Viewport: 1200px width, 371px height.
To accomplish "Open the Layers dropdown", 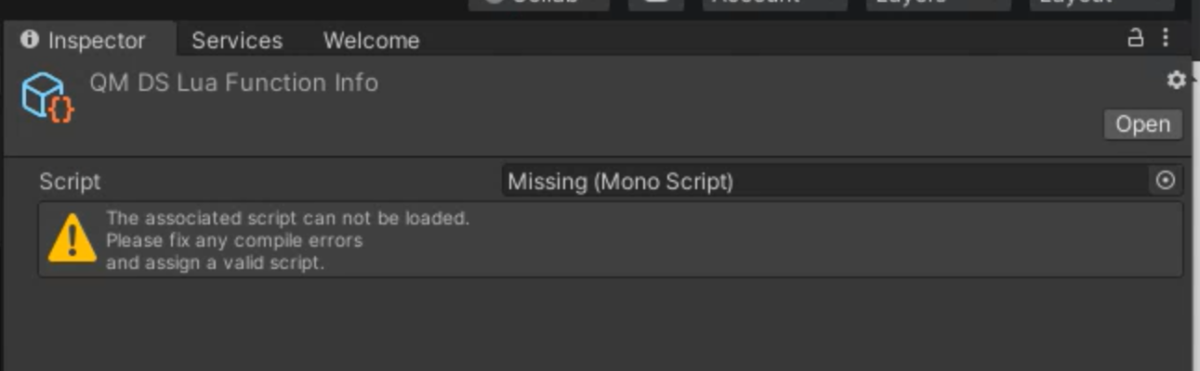I will (938, 4).
